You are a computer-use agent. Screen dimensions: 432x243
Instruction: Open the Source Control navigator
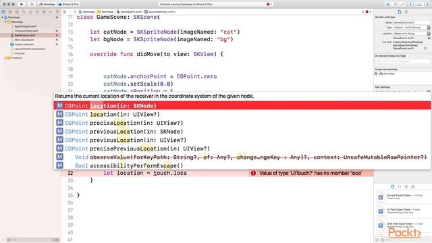point(10,12)
